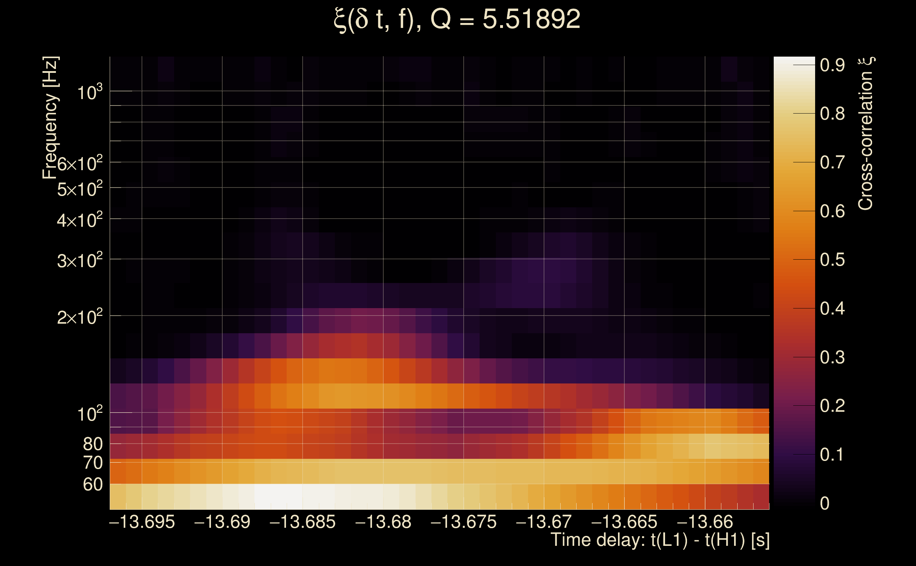The height and width of the screenshot is (566, 916).
Task: Click the plot title showing Q = 5.51892
Action: pos(457,19)
